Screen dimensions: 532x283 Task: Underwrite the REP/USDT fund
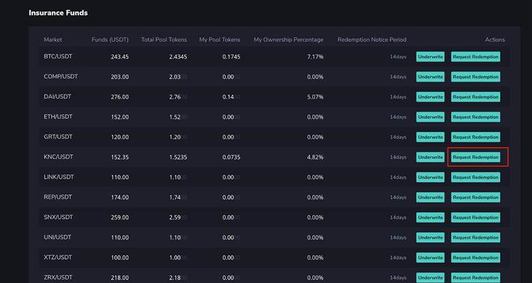click(x=430, y=197)
